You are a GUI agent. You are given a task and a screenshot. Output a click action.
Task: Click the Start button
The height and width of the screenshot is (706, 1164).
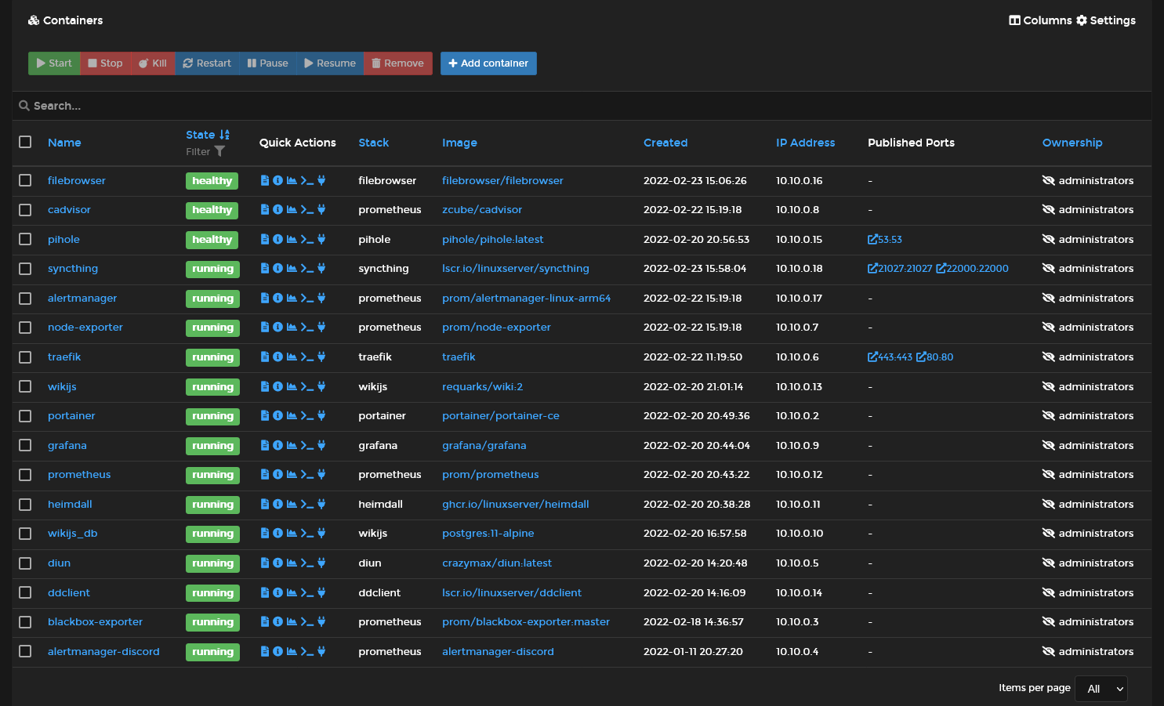click(54, 63)
